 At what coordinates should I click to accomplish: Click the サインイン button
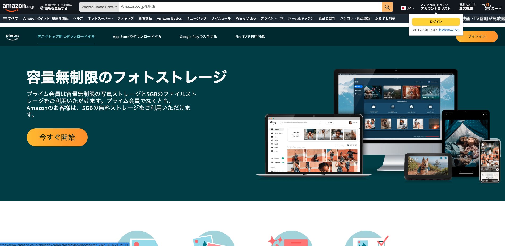[x=477, y=36]
